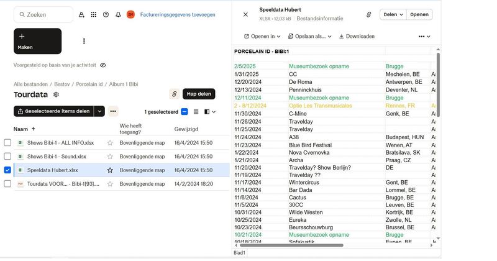
Task: Uncheck the Speeldata Hubert.xlsx checkbox
Action: pyautogui.click(x=7, y=170)
